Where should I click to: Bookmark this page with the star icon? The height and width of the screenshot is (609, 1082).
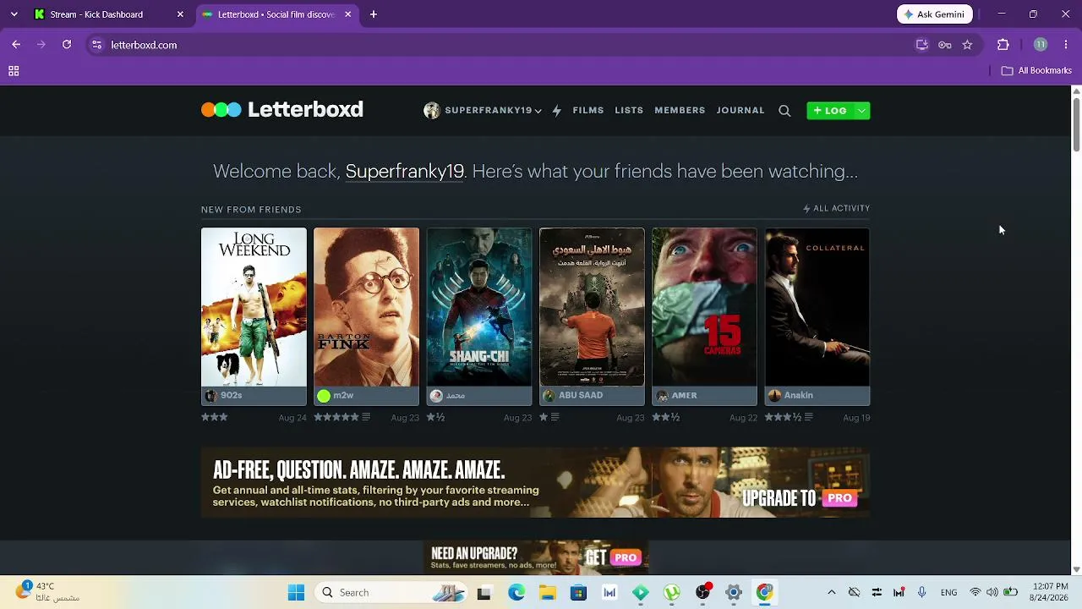(x=967, y=45)
